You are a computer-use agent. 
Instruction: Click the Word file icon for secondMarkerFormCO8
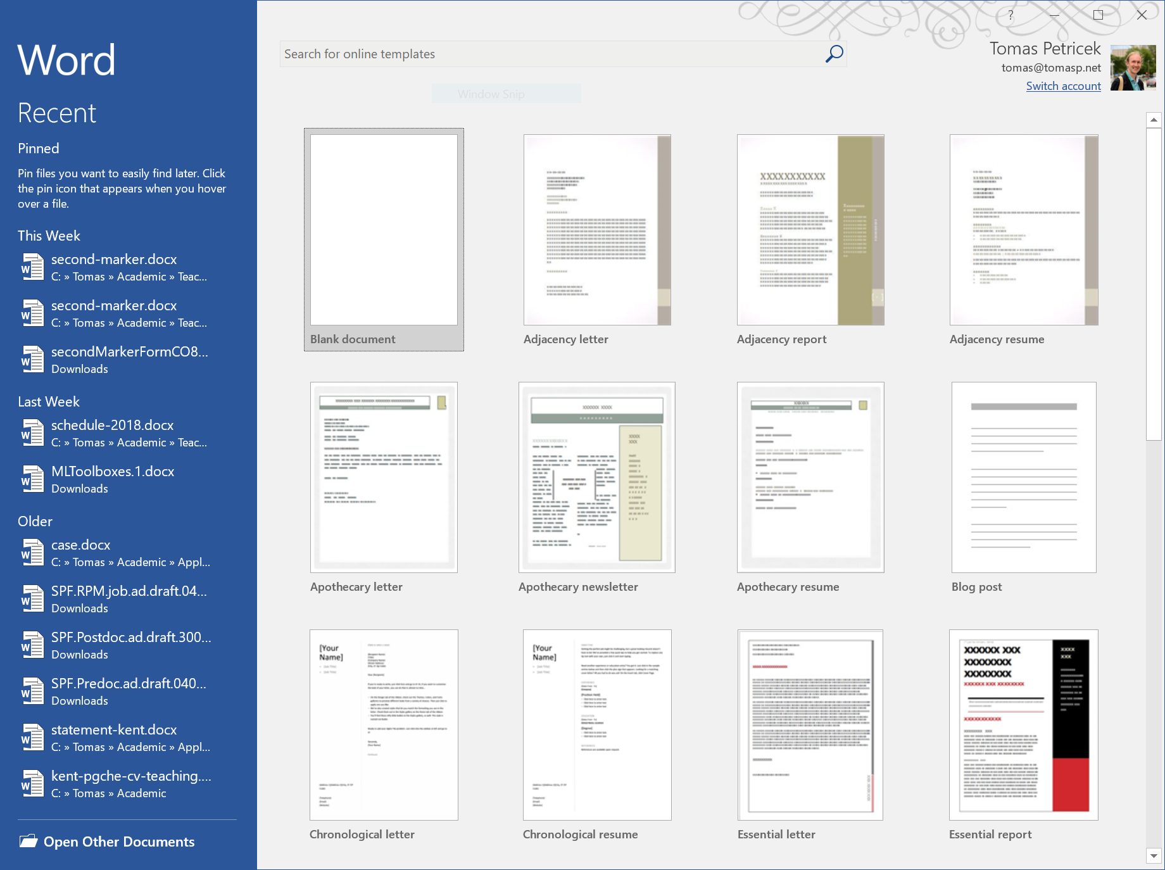tap(32, 360)
